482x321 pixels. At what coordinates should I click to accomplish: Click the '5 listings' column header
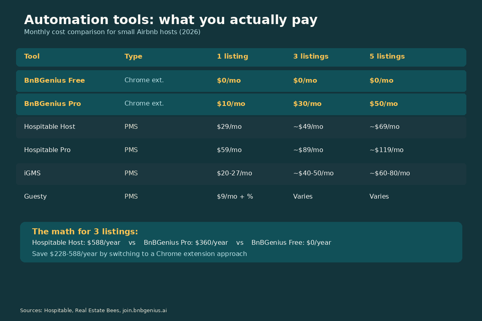tap(387, 57)
